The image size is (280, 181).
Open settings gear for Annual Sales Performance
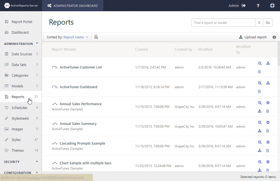tap(268, 102)
